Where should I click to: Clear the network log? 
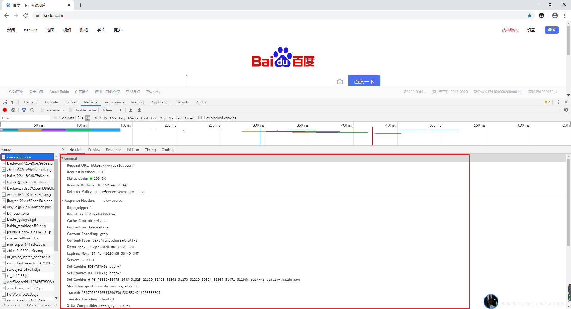tap(13, 110)
